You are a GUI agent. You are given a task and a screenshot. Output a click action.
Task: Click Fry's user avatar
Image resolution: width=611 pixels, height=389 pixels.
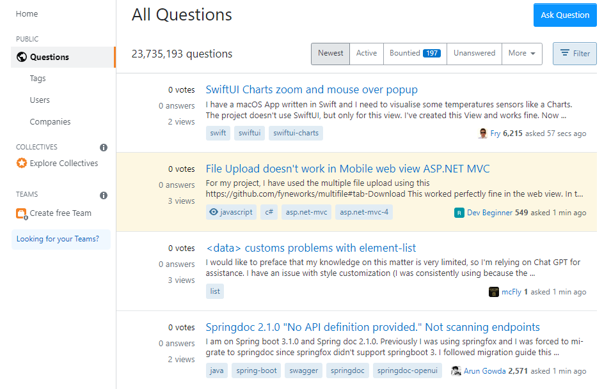[483, 133]
